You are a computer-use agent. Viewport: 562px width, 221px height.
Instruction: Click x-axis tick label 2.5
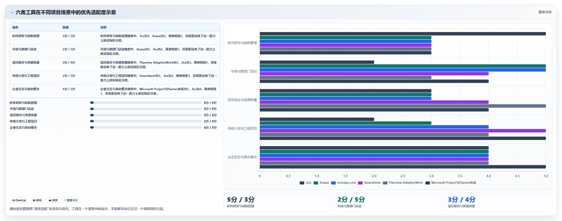(x=403, y=176)
